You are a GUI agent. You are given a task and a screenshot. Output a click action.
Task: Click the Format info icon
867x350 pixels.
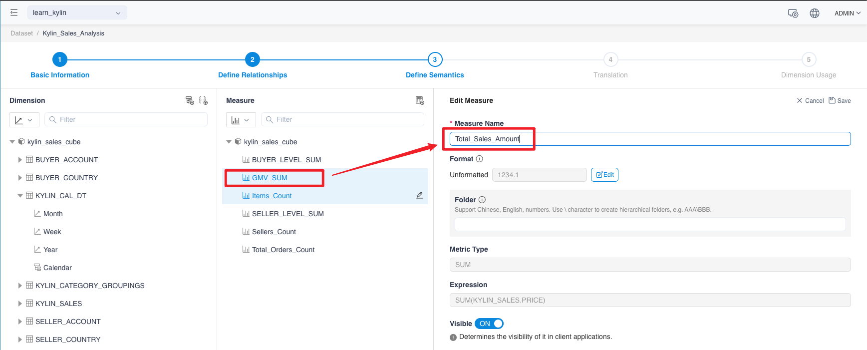[479, 159]
